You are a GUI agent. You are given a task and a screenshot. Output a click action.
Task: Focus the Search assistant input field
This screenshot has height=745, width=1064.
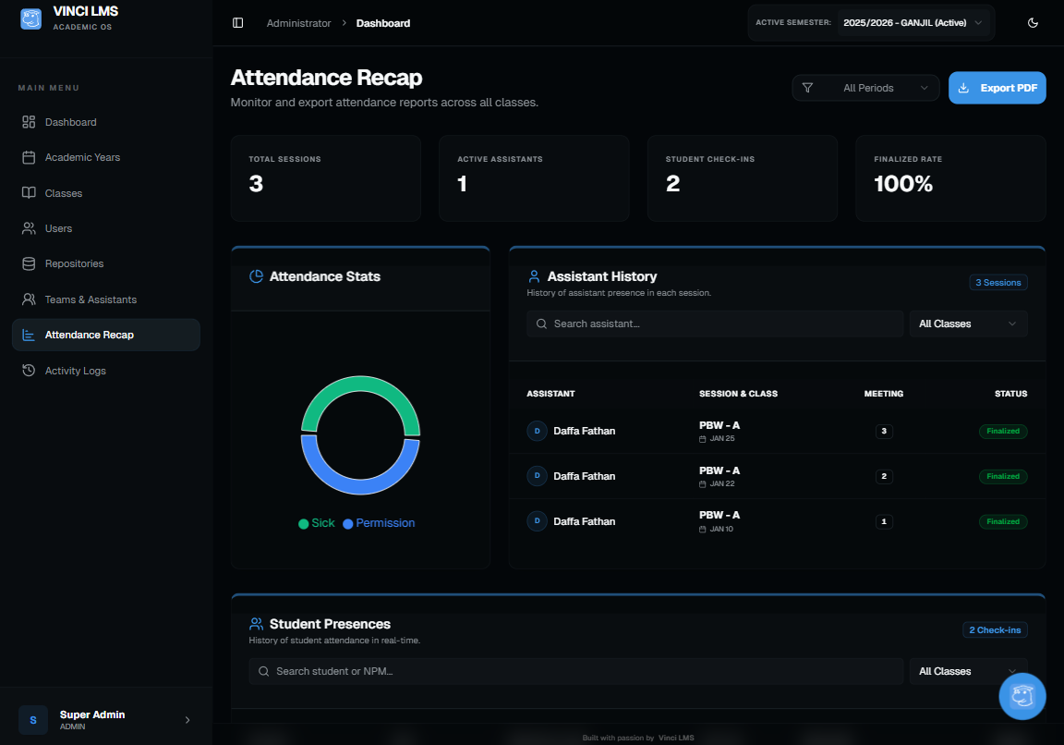coord(715,324)
